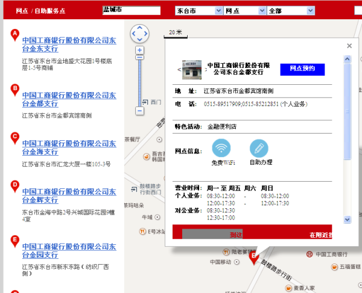Click 金融便利店 special activity text

(222, 126)
